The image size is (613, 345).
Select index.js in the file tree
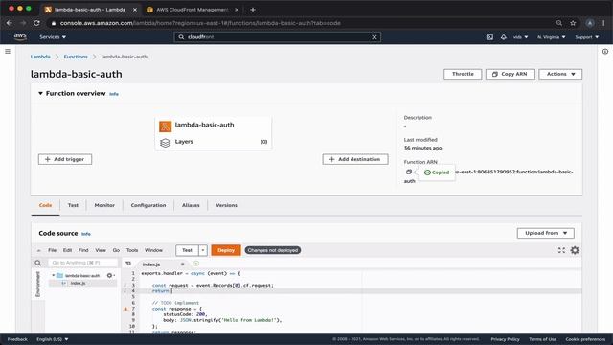(x=78, y=283)
